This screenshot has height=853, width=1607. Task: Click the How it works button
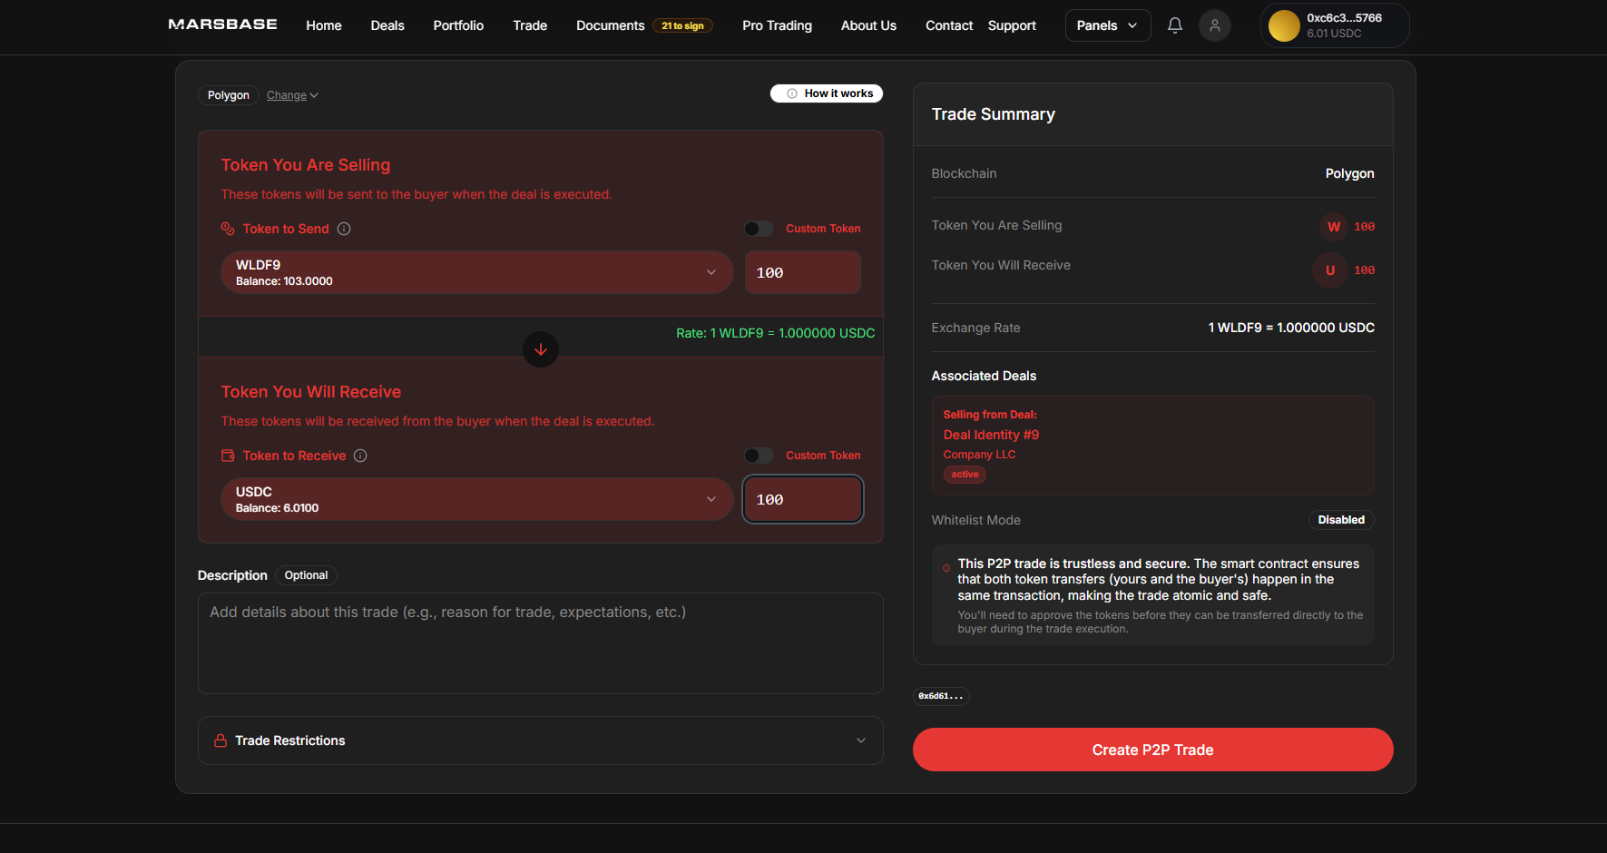[x=827, y=93]
